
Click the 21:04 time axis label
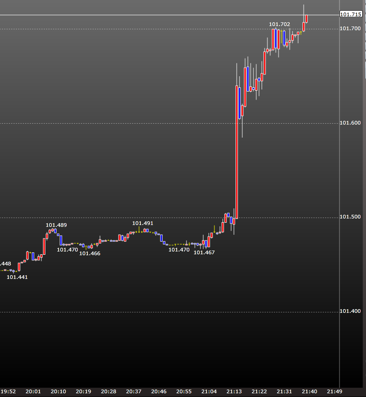tap(209, 391)
